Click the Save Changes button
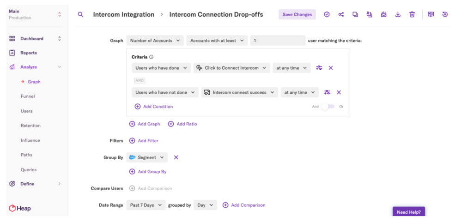 (x=297, y=14)
